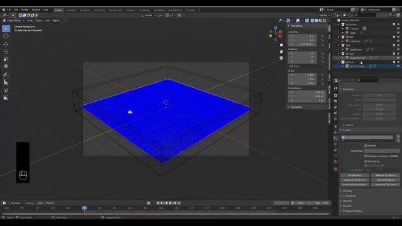This screenshot has height=226, width=402.
Task: Collapse the Cache panel
Action: click(x=346, y=130)
